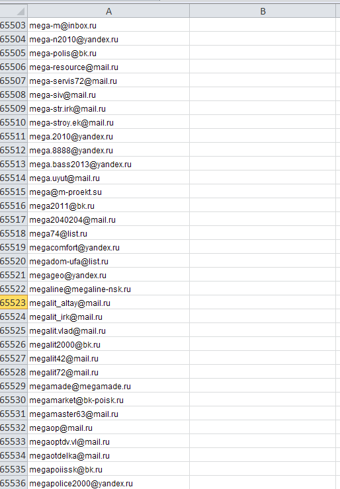Click cell megalit42@mail.ru
This screenshot has width=340, height=489.
point(108,358)
